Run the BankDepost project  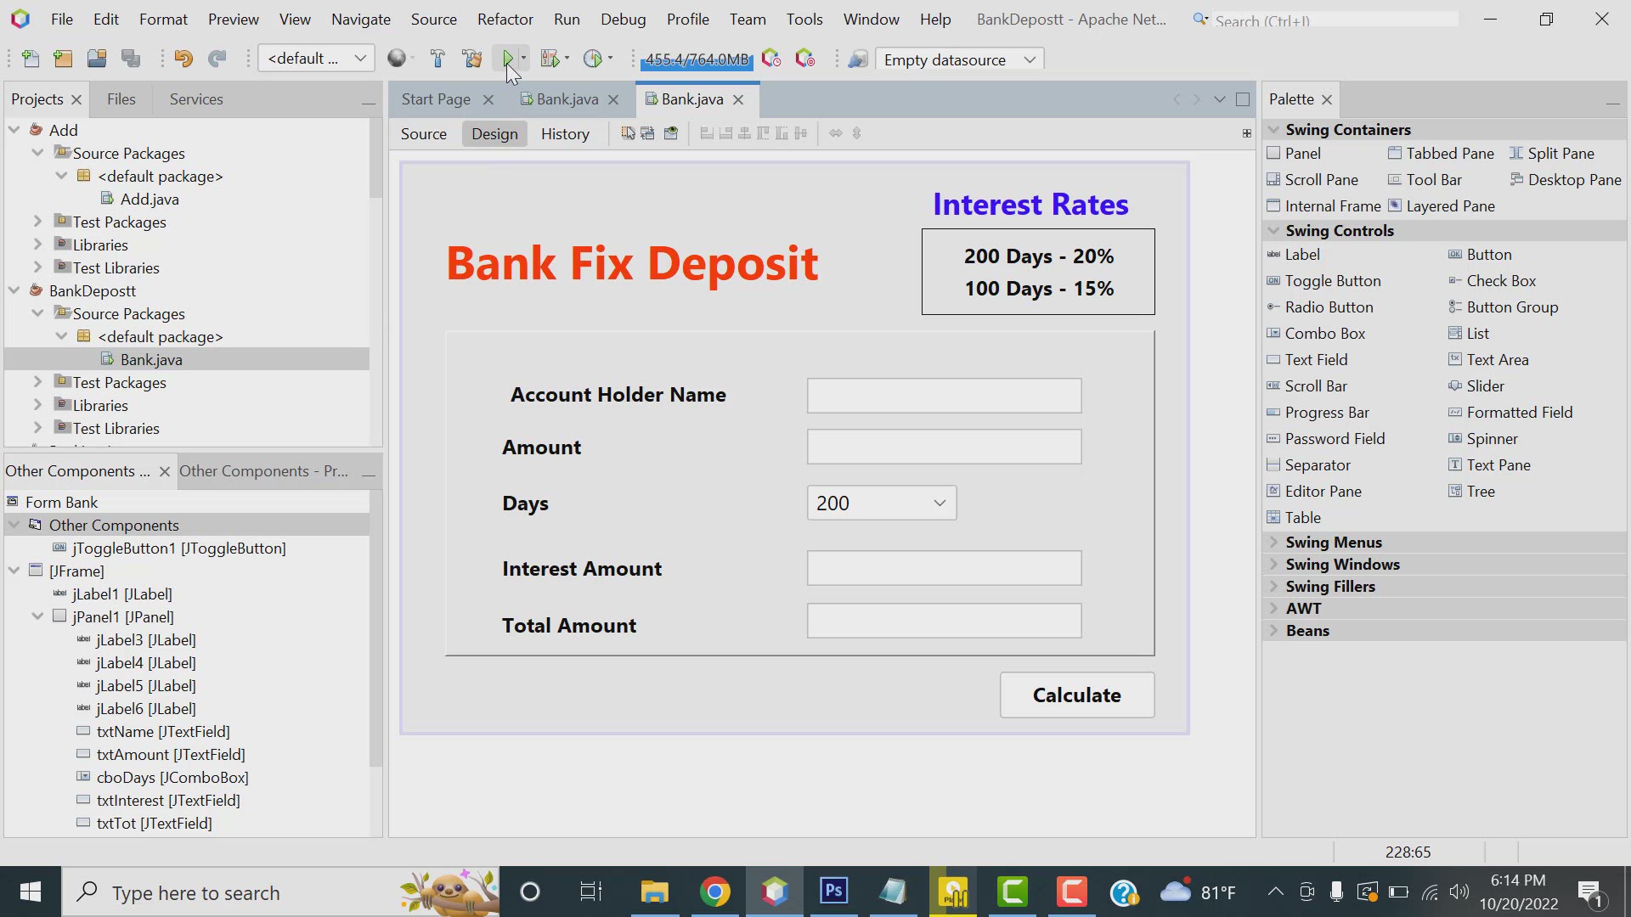coord(508,58)
